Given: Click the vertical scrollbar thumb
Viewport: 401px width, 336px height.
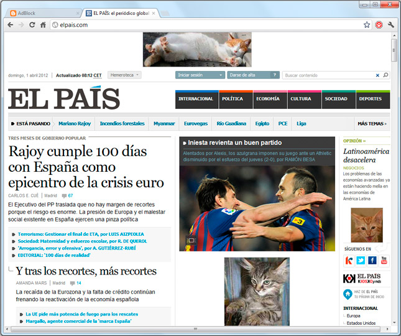Looking at the screenshot, I should coord(394,50).
